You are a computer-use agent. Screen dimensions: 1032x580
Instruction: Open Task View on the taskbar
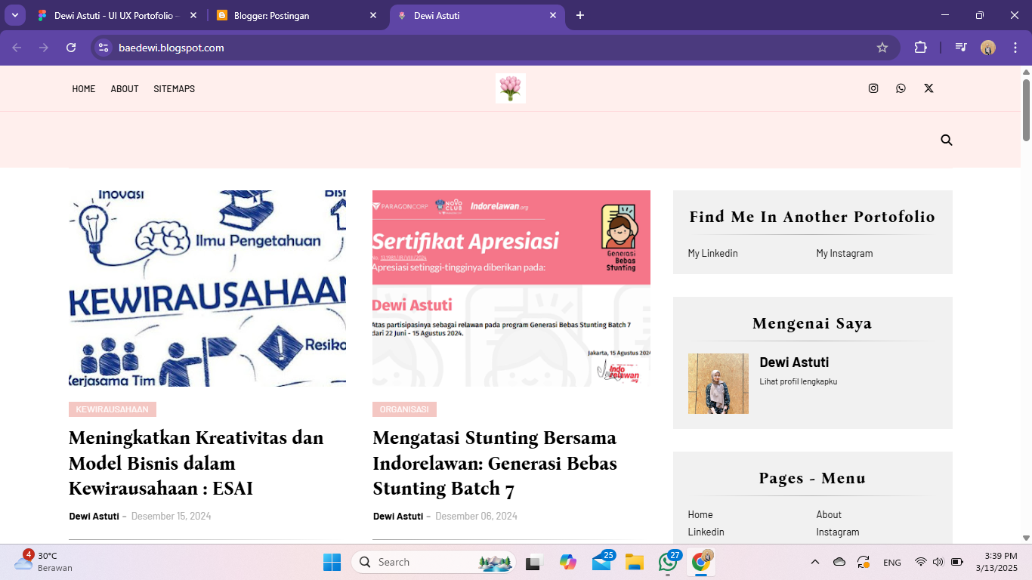coord(535,562)
